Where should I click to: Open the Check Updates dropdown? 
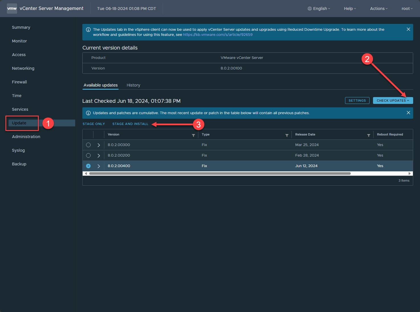pyautogui.click(x=393, y=100)
